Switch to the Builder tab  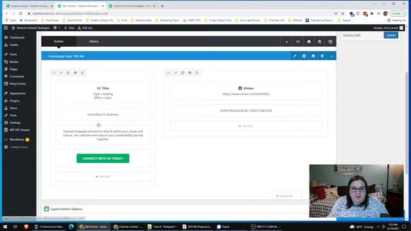(58, 41)
